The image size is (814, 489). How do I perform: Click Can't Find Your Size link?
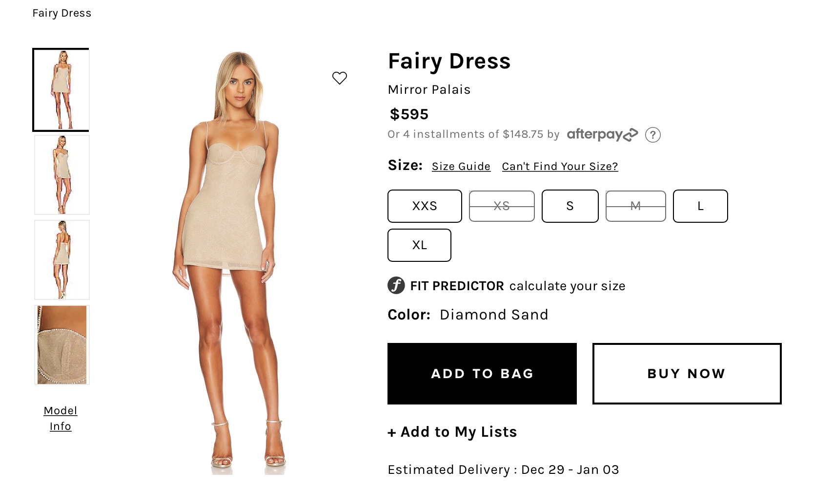click(560, 167)
